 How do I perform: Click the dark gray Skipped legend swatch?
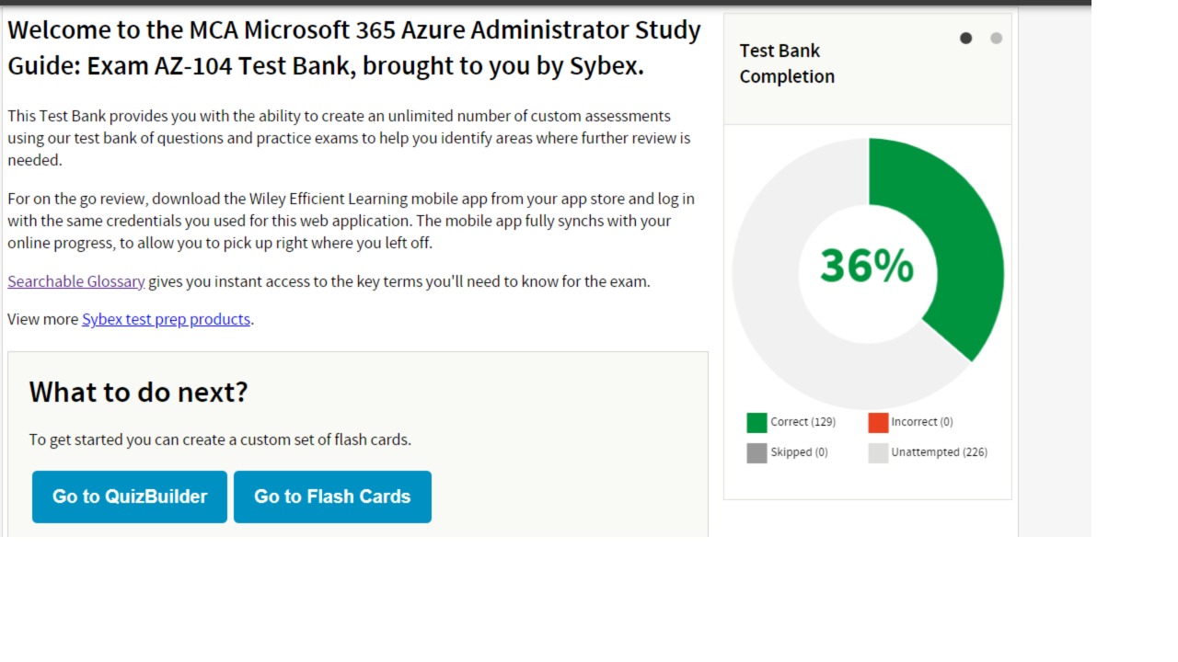pyautogui.click(x=756, y=453)
